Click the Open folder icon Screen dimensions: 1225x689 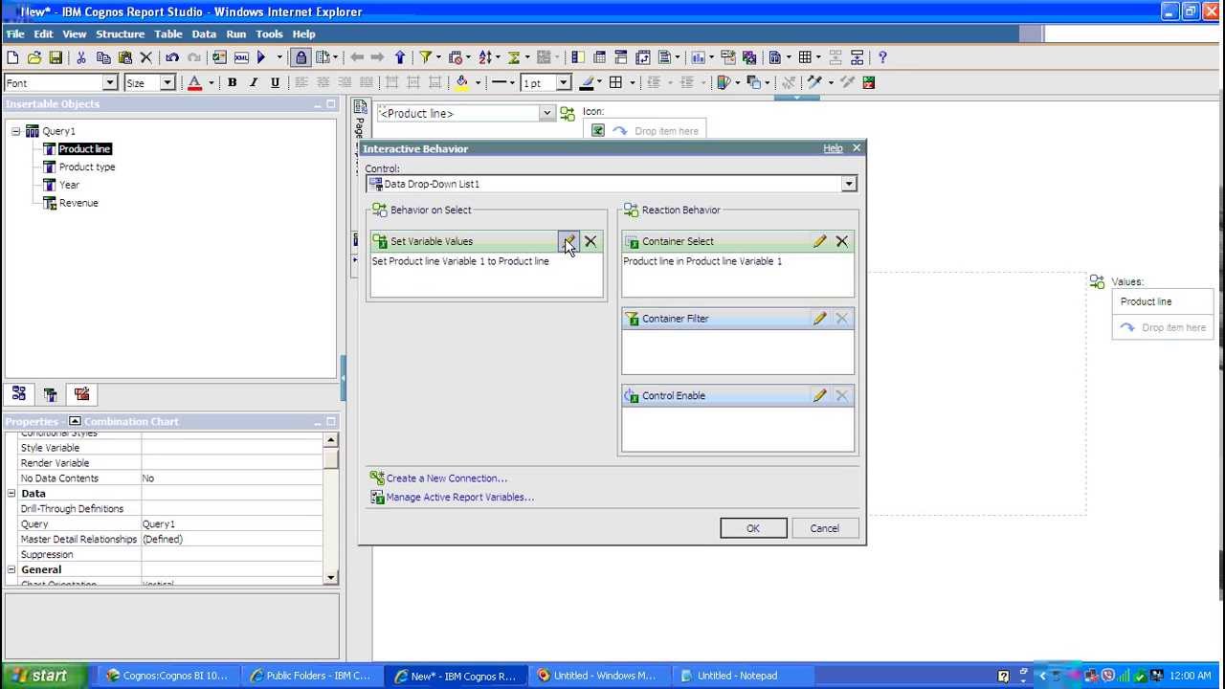coord(34,57)
